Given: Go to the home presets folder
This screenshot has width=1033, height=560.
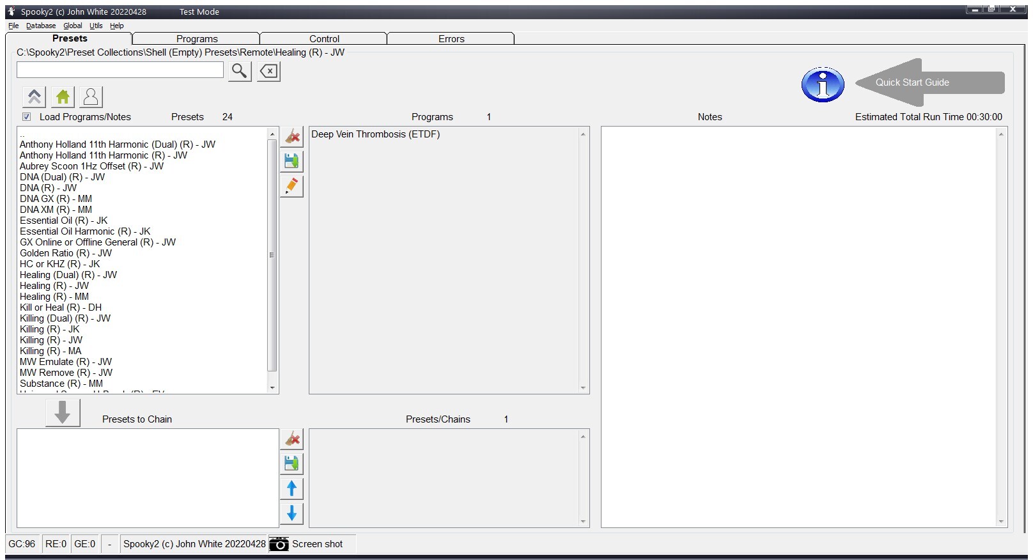Looking at the screenshot, I should click(x=63, y=97).
